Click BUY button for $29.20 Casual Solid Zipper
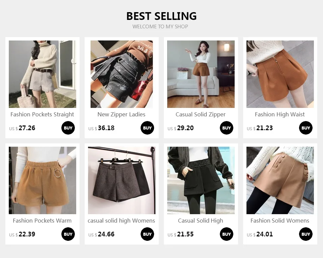 tap(226, 128)
